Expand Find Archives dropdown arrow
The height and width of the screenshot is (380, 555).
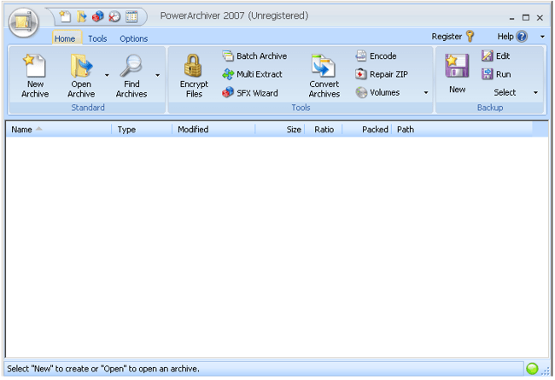157,75
